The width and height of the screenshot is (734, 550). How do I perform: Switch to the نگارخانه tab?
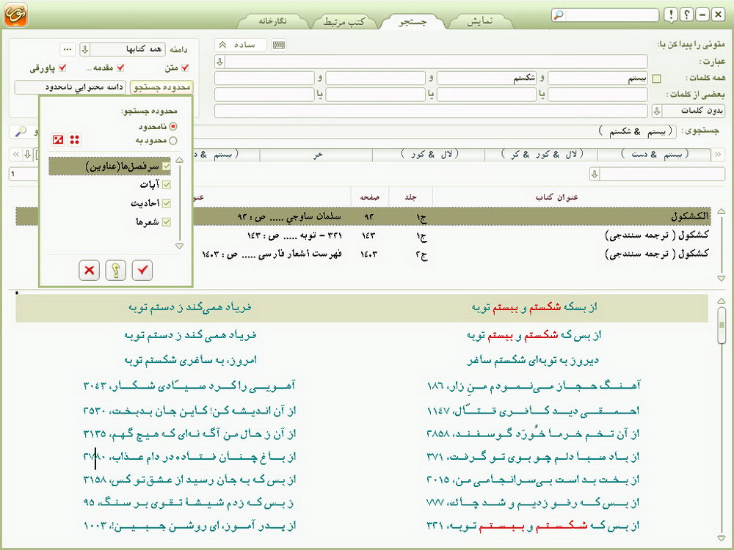(272, 21)
